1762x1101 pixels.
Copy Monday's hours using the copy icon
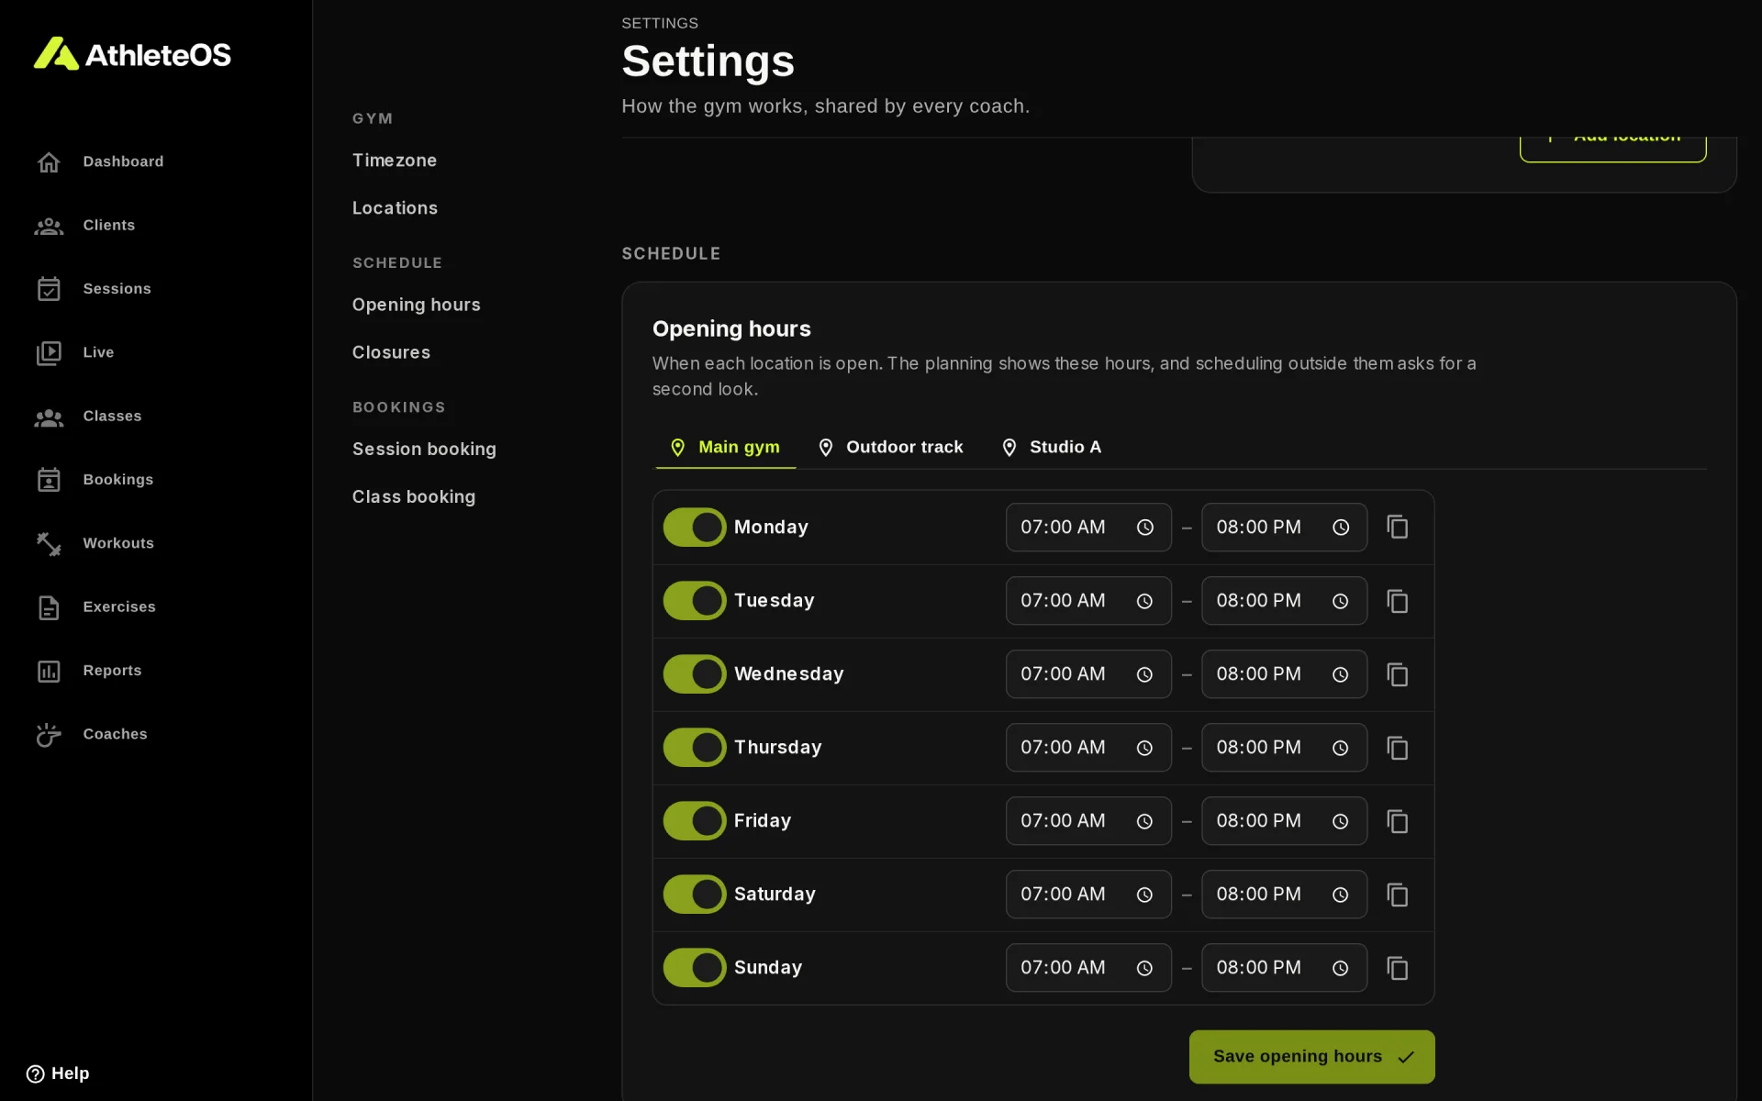pos(1397,528)
